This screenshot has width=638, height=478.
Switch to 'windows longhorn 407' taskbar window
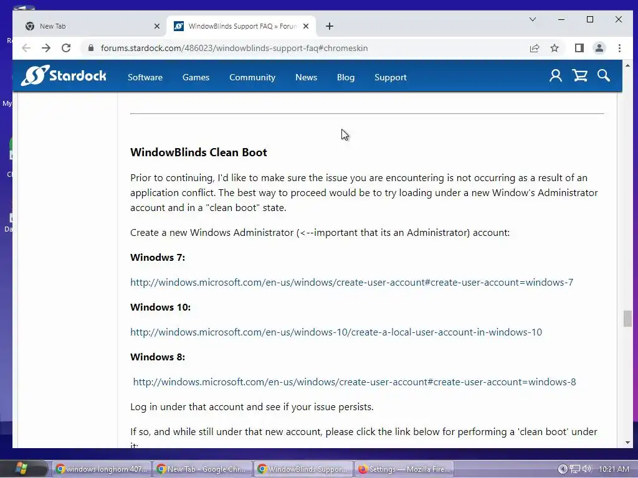[x=102, y=469]
